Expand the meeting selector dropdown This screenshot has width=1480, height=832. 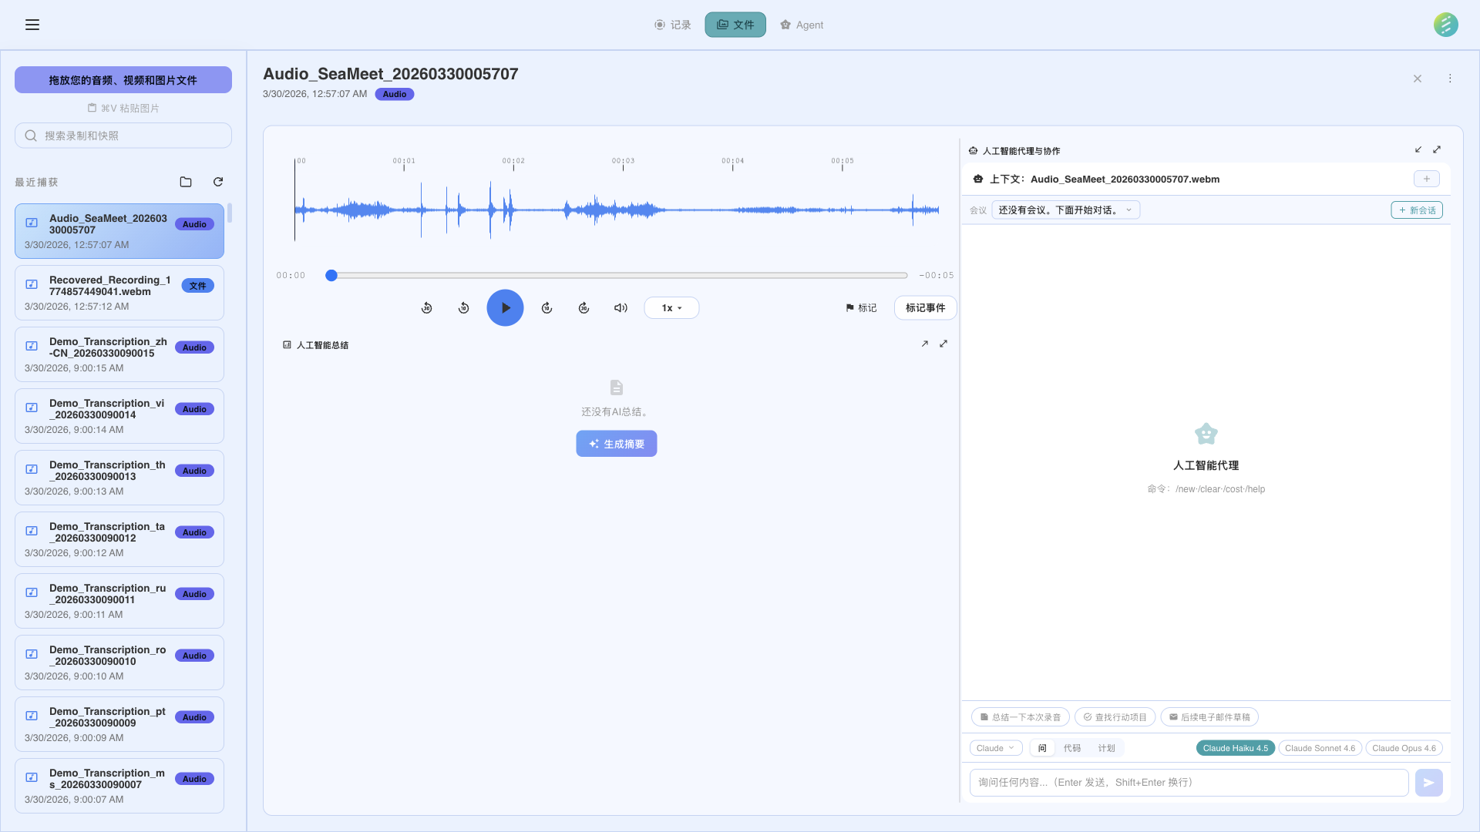(x=1065, y=210)
